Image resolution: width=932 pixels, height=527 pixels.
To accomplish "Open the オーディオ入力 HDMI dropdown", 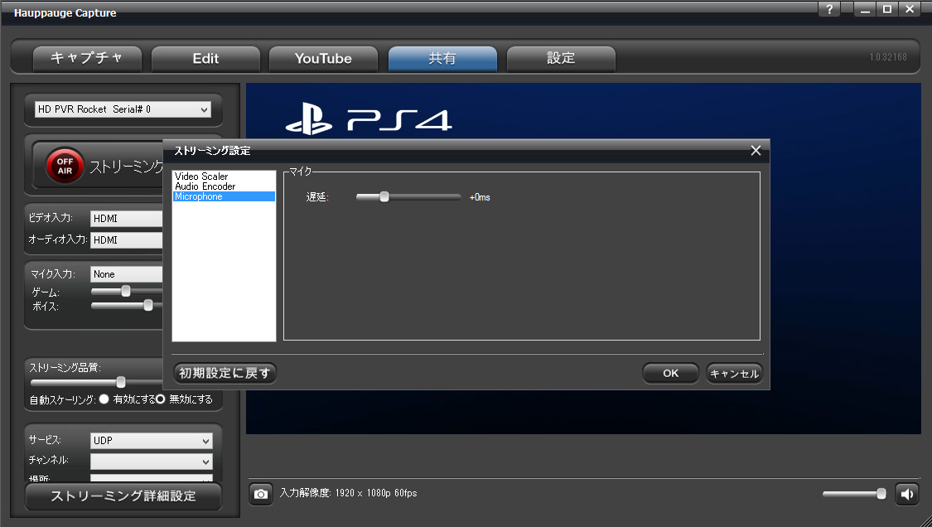I will pyautogui.click(x=126, y=239).
